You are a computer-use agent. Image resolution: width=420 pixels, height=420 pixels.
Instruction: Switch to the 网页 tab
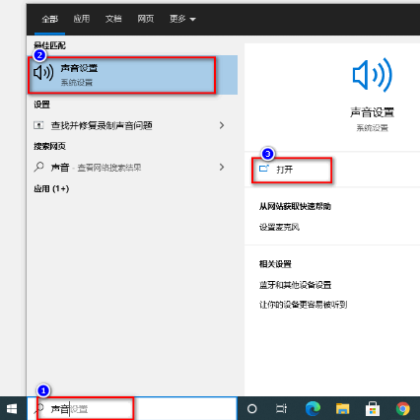tap(146, 19)
